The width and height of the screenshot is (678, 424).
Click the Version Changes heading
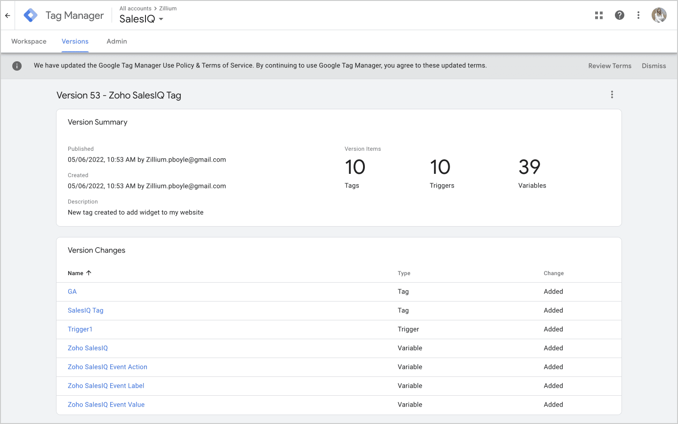tap(97, 250)
